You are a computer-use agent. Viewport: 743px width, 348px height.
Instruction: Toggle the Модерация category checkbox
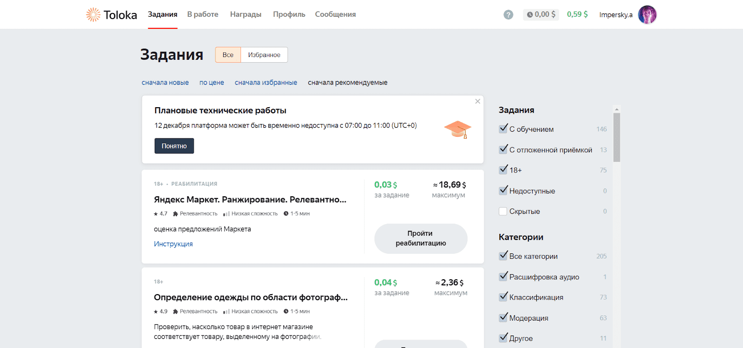503,317
